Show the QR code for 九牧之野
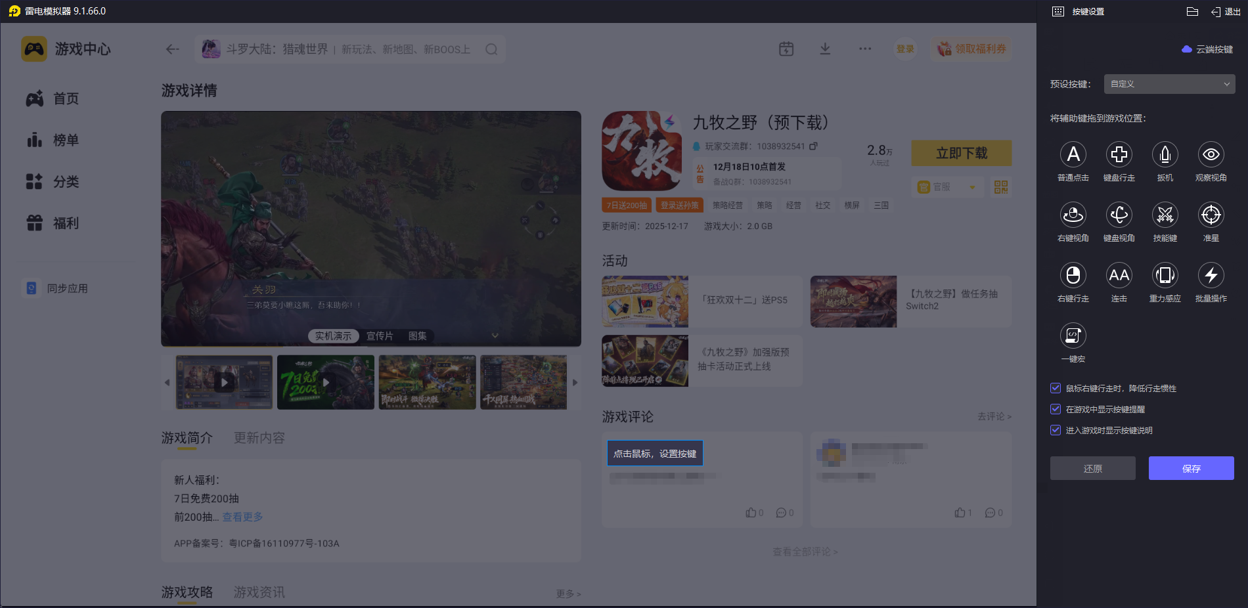Viewport: 1248px width, 608px height. [1000, 187]
